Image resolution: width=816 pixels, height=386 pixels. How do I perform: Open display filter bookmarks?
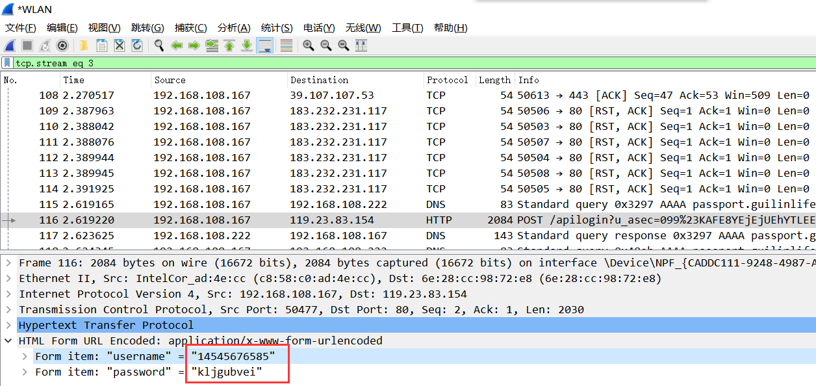click(7, 63)
